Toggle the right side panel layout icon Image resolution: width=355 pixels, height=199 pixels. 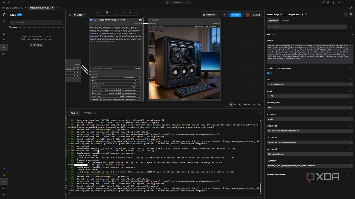coord(351,15)
